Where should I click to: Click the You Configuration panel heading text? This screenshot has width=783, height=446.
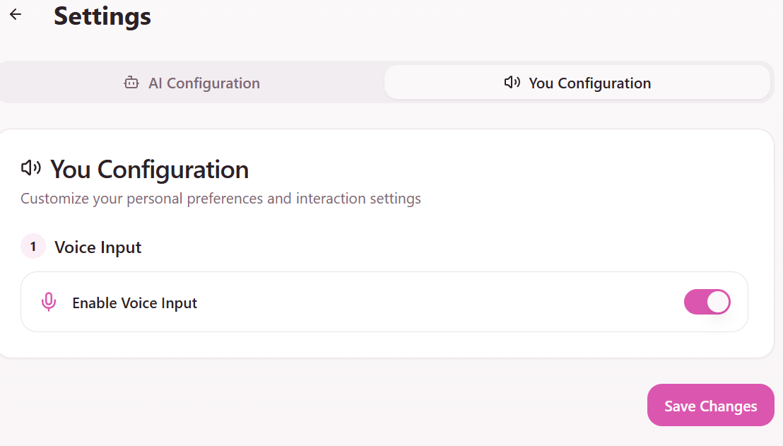[150, 170]
